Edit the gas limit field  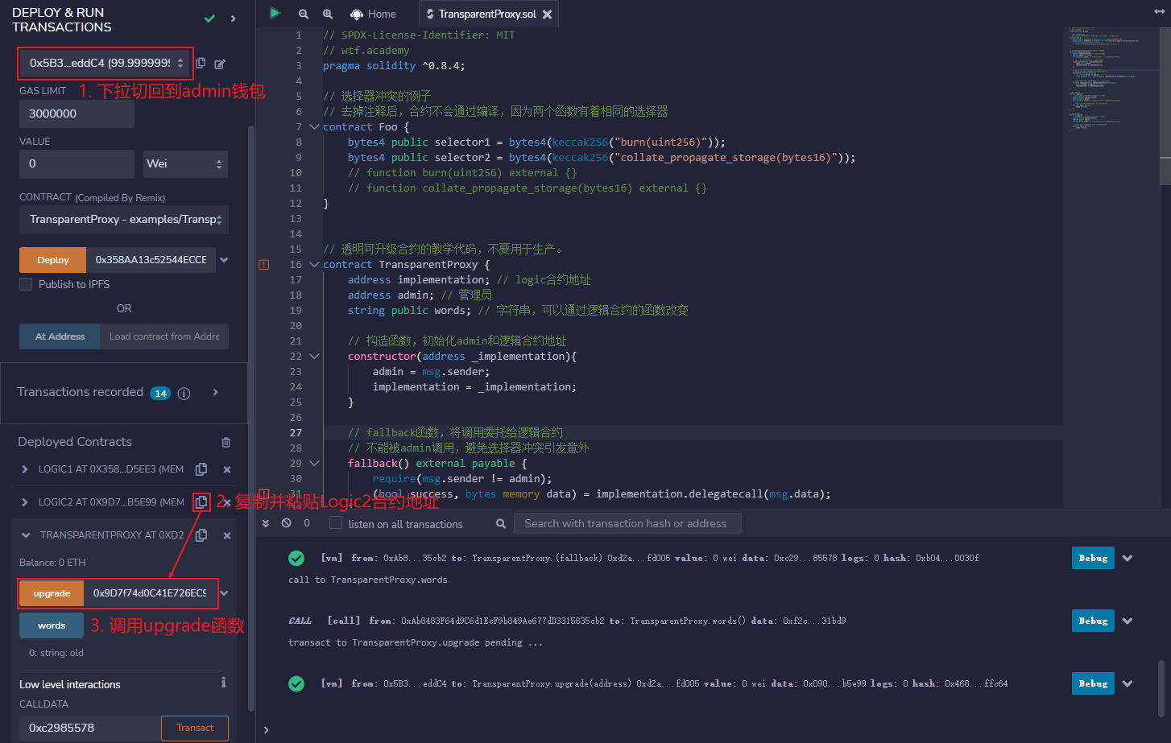pyautogui.click(x=77, y=114)
